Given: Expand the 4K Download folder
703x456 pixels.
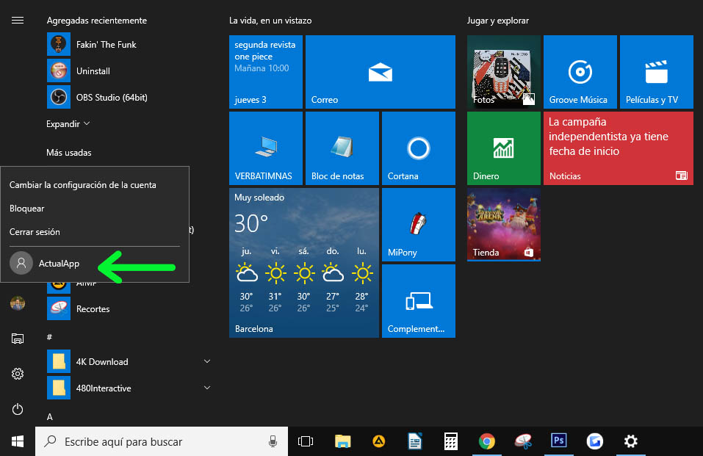Looking at the screenshot, I should (x=207, y=361).
